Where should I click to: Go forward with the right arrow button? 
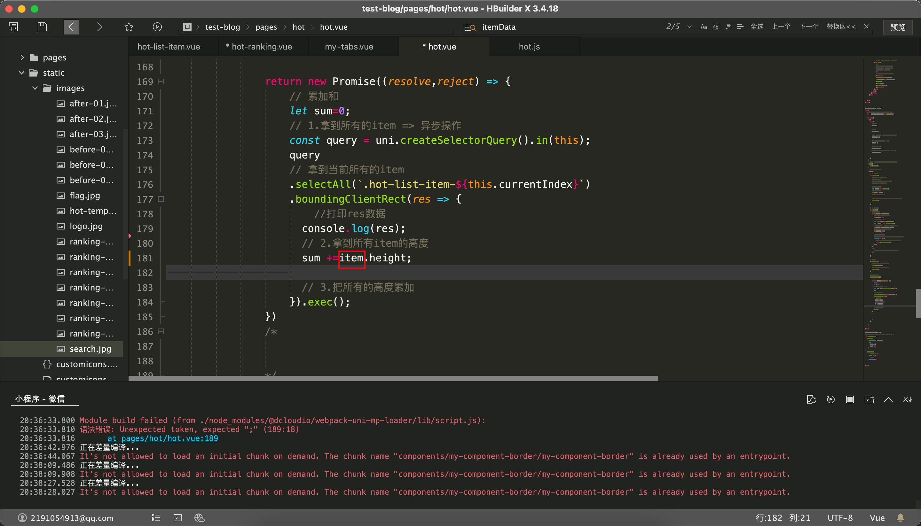100,27
